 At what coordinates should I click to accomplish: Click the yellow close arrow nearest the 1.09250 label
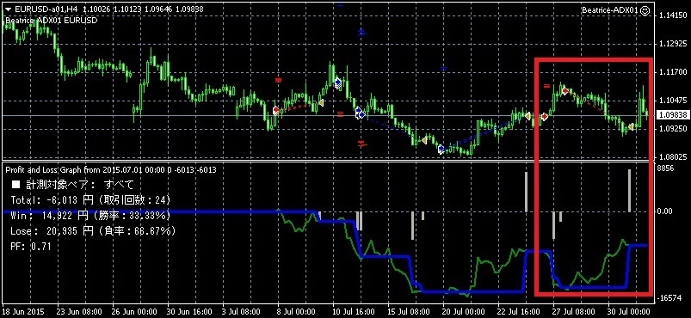click(631, 127)
